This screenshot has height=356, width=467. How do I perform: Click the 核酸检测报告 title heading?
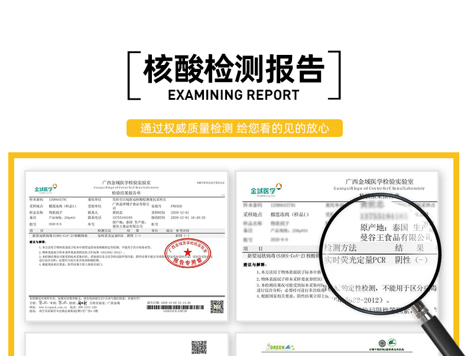tap(234, 68)
